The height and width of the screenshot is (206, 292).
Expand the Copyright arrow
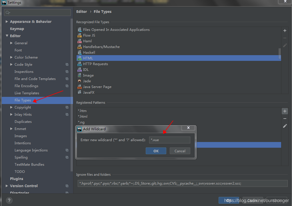[x=11, y=107]
